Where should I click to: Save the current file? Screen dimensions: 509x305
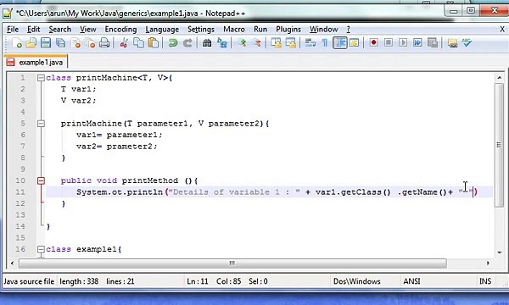coord(46,42)
